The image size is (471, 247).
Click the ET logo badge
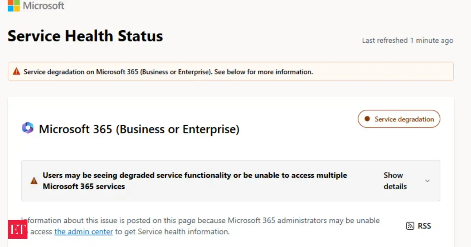pos(18,228)
